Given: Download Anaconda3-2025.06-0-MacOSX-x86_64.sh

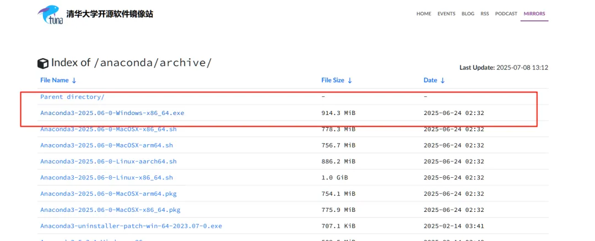Looking at the screenshot, I should [x=109, y=129].
